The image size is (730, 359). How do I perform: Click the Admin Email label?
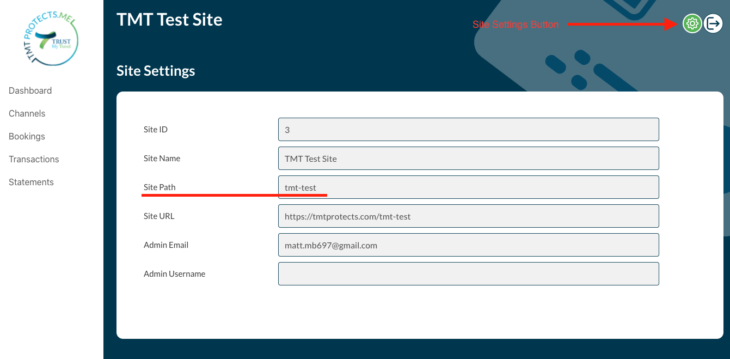(x=166, y=245)
